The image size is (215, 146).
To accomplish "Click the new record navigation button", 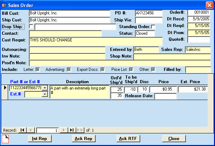I will tap(79, 130).
